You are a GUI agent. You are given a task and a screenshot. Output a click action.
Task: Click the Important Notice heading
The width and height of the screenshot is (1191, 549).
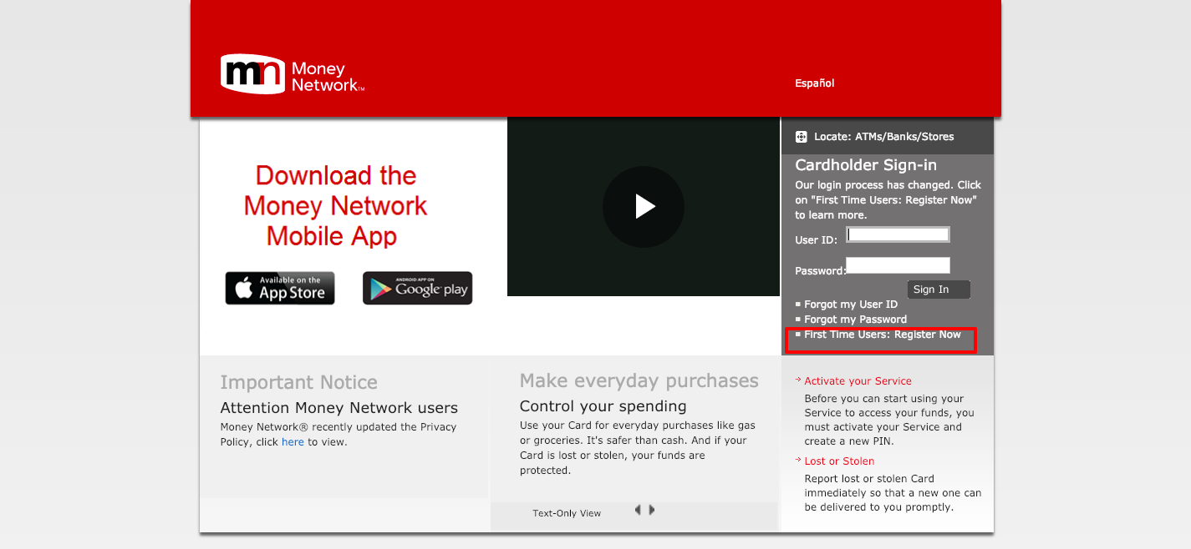[x=299, y=383]
